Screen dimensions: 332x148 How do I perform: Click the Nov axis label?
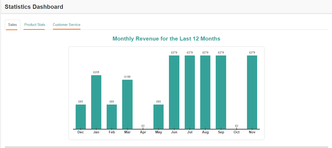click(x=252, y=132)
